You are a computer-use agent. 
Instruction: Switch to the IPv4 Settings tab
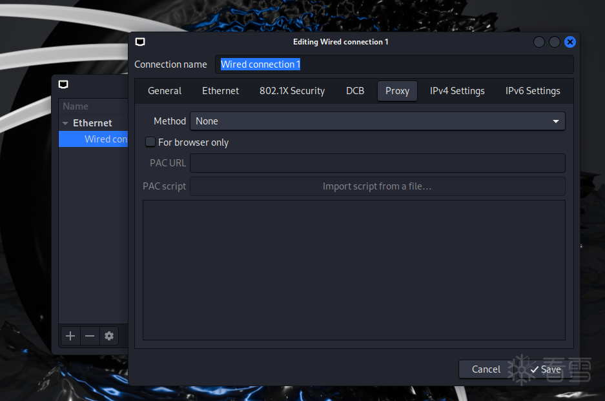point(456,91)
